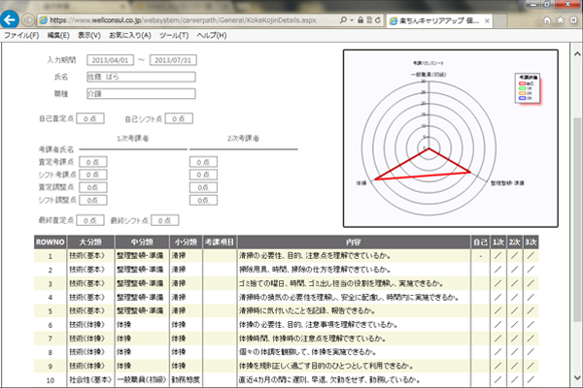Open the 表示(V) menu
583x388 pixels.
88,35
